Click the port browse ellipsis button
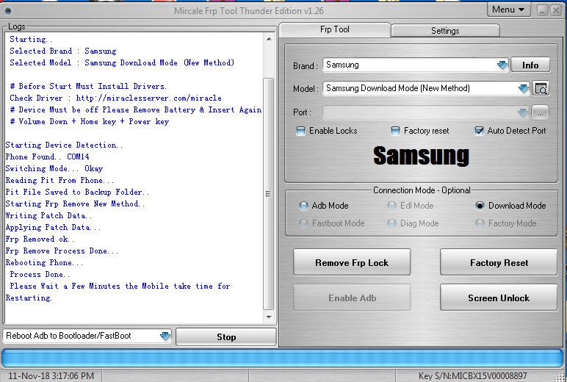Viewport: 567px width, 382px height. (540, 112)
